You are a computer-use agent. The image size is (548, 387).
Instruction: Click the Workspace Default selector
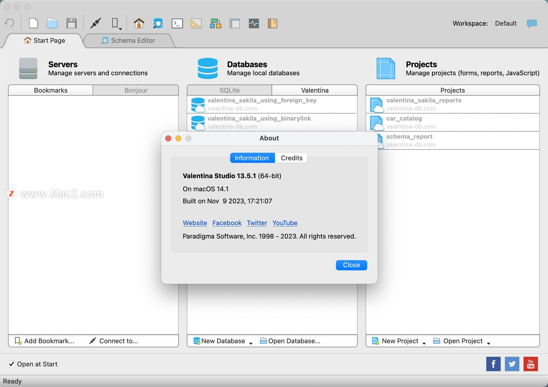[x=505, y=23]
